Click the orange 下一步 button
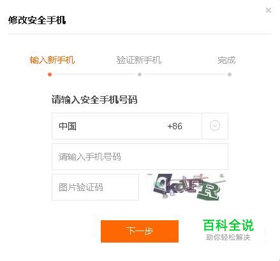Screen dimensions: 280x261 140,231
